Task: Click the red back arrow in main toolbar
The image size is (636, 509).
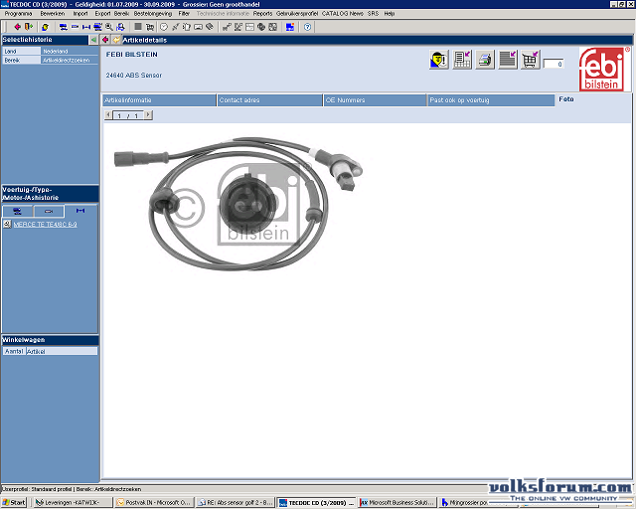Action: (17, 27)
